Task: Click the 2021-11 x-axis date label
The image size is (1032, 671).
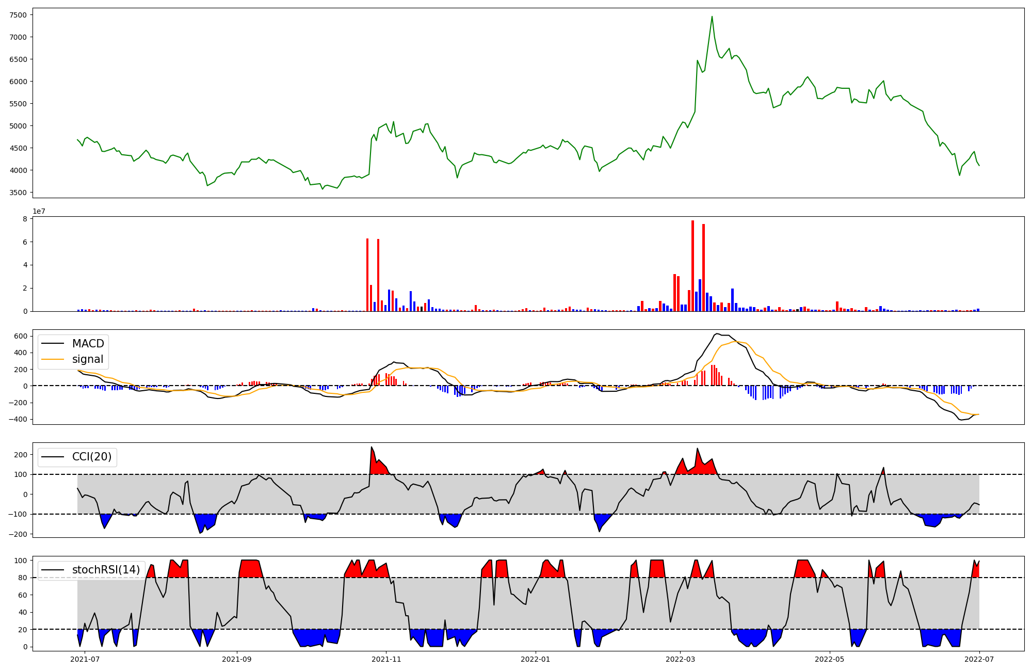Action: click(386, 659)
